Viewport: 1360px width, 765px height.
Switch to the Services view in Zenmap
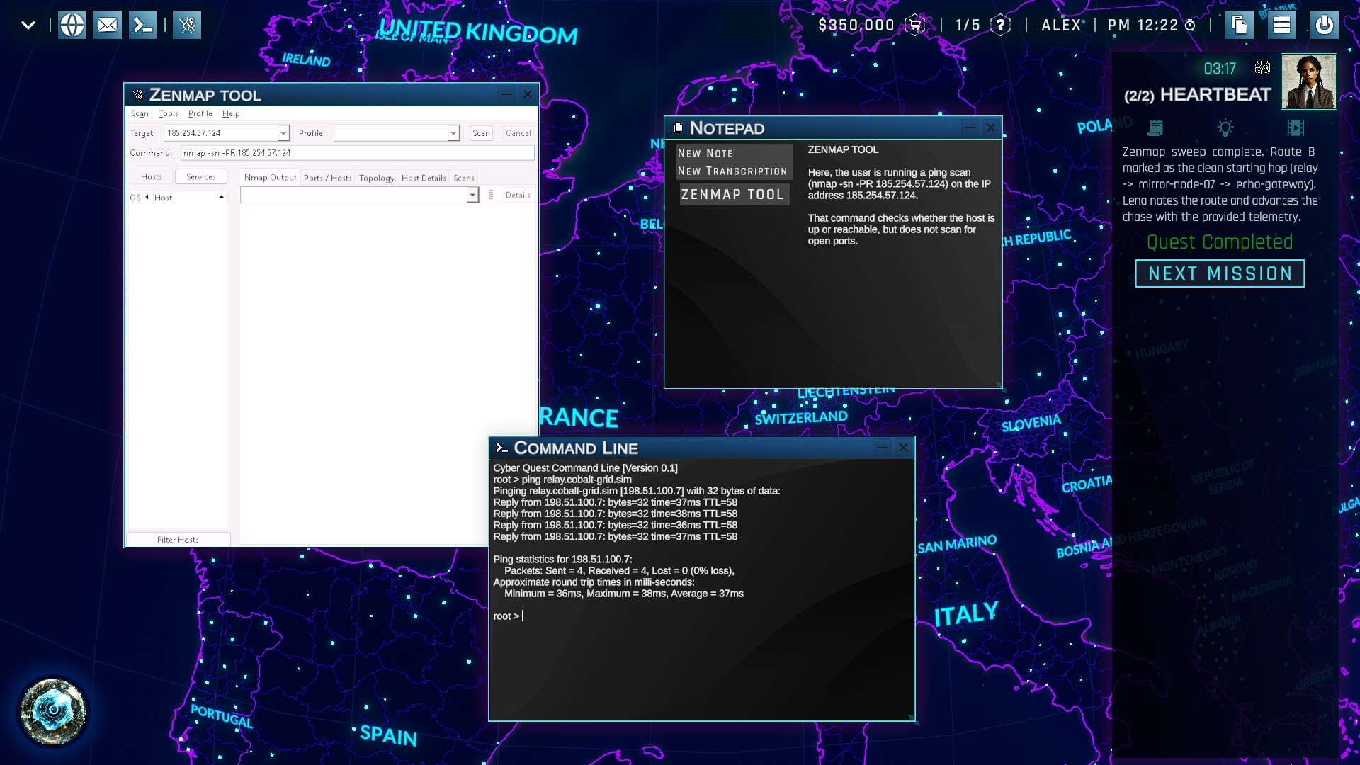point(200,176)
